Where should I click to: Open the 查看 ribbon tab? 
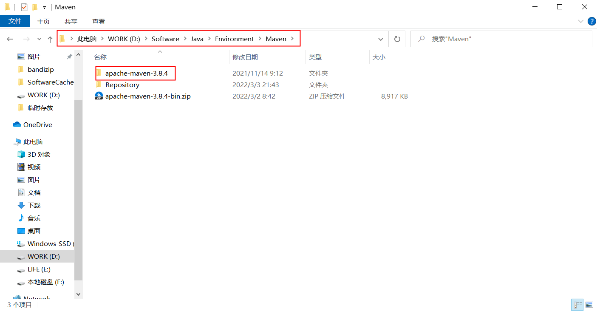click(99, 21)
